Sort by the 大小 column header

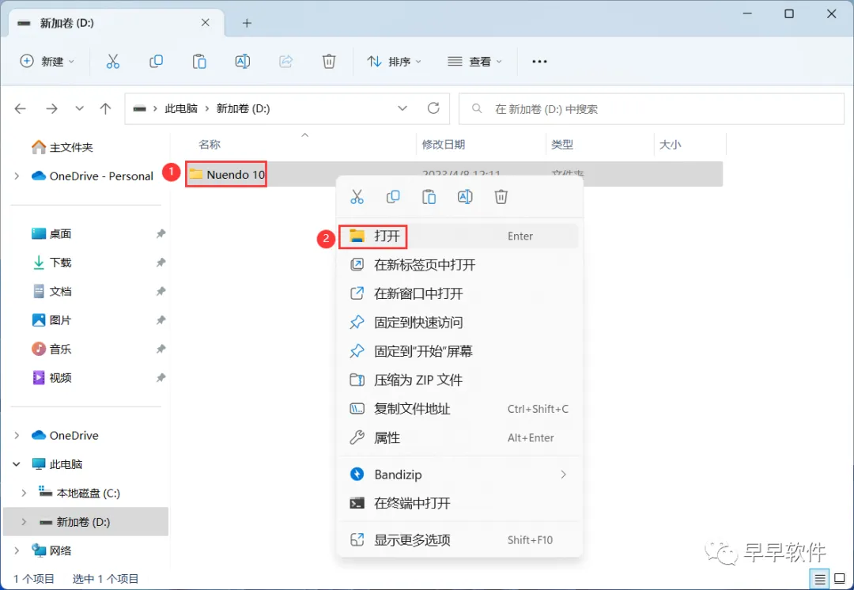[670, 145]
